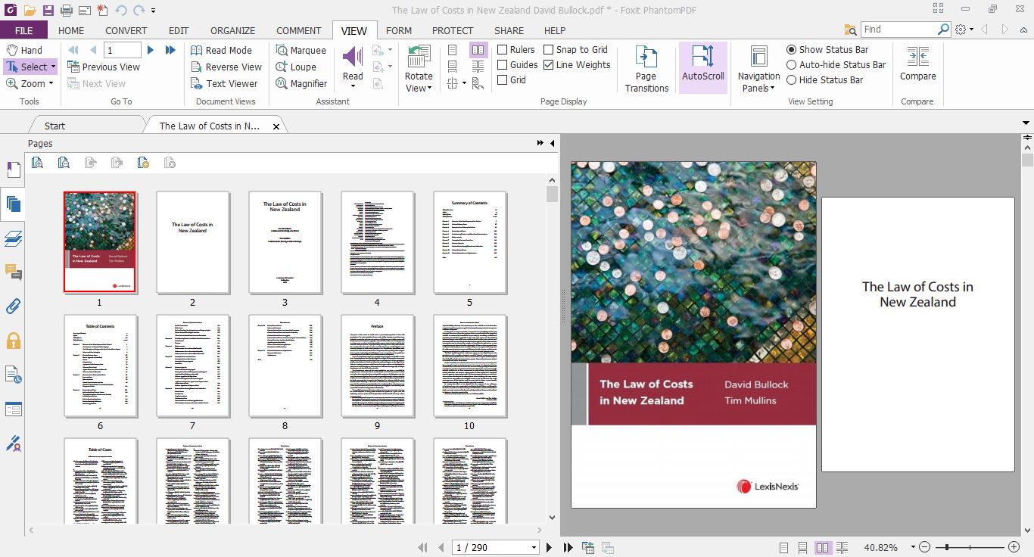Switch to the ORGANIZE ribbon tab

(x=232, y=30)
